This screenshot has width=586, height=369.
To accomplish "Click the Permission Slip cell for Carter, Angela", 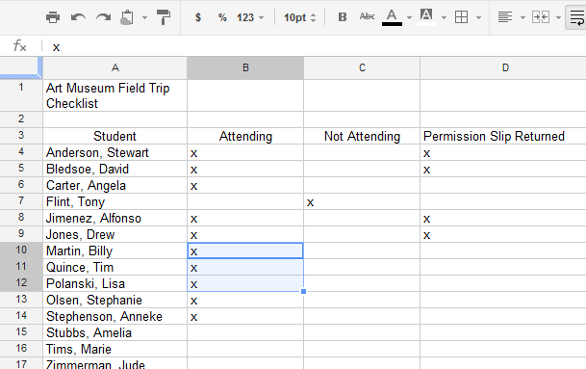I will (x=503, y=185).
